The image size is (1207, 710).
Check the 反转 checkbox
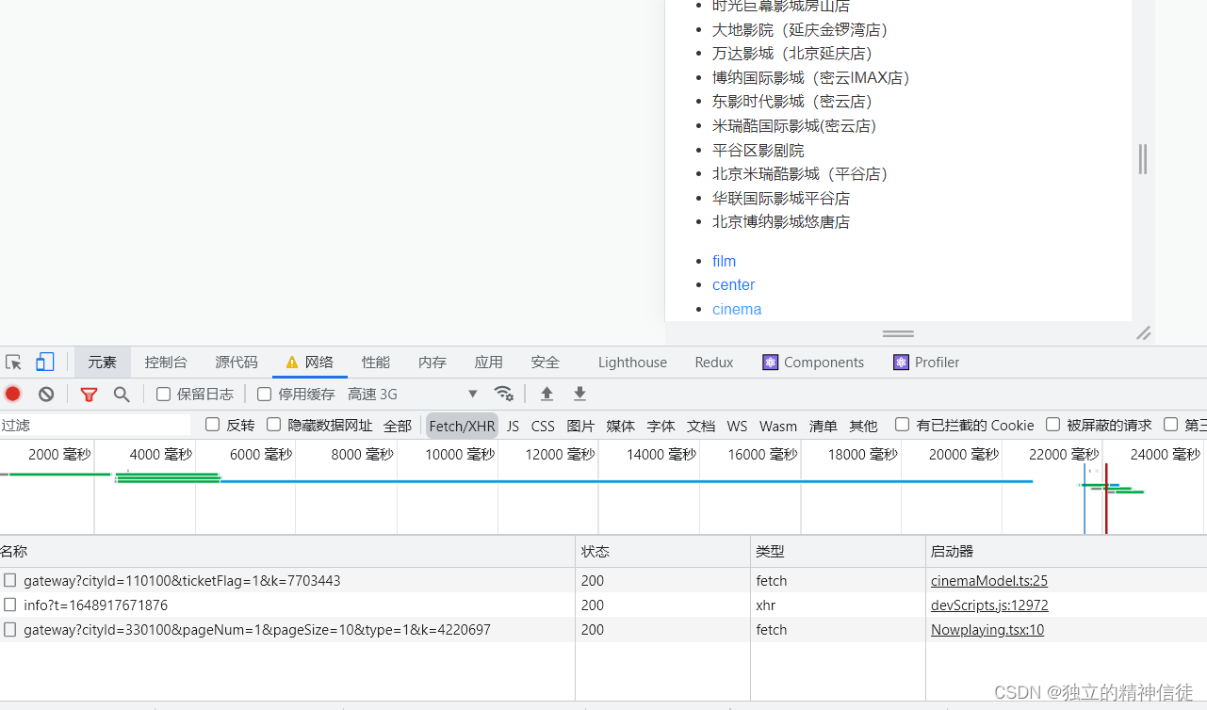click(213, 425)
